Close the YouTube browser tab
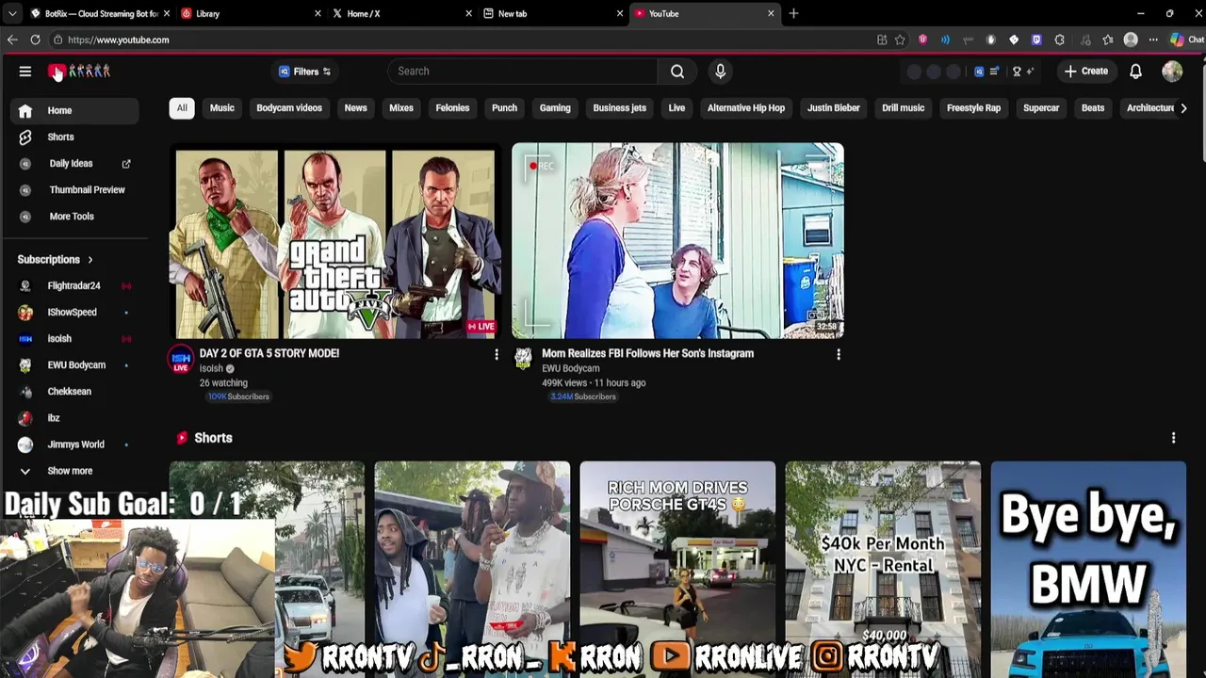 pyautogui.click(x=771, y=13)
